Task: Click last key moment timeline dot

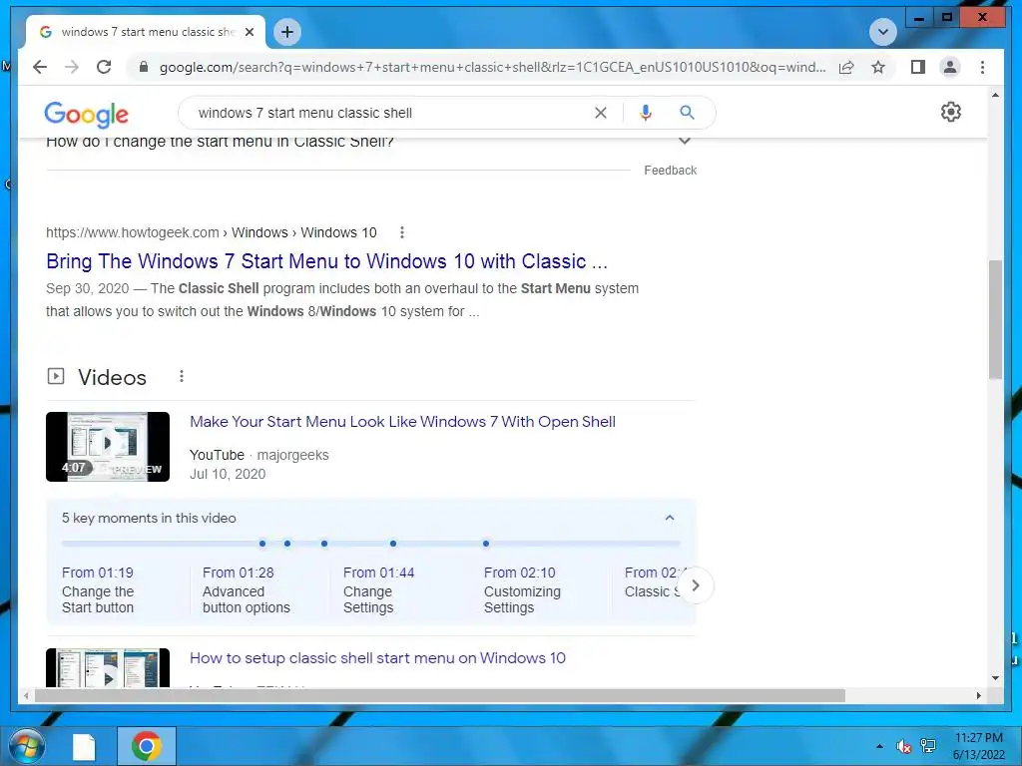Action: tap(486, 544)
